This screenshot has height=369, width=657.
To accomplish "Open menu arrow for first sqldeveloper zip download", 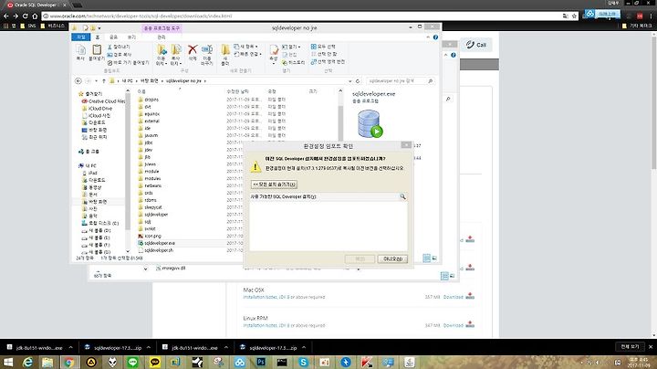I will (x=149, y=348).
